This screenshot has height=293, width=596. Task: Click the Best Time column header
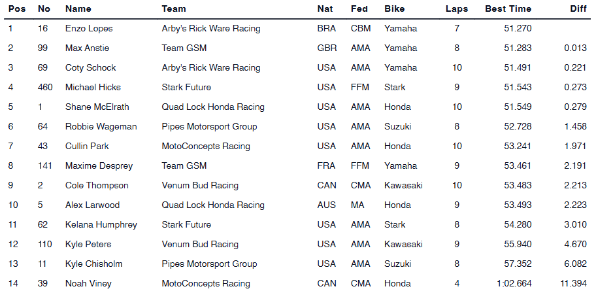click(x=508, y=9)
